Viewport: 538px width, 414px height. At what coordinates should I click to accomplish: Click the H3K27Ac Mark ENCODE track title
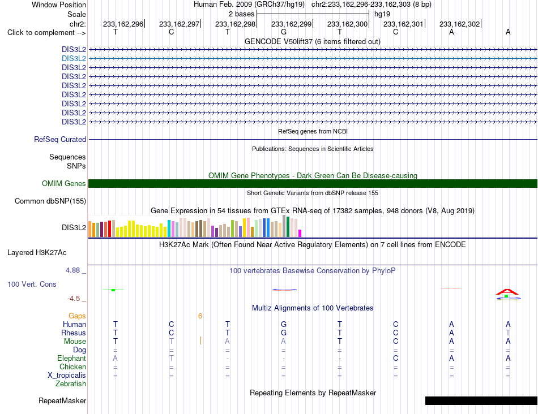pos(313,245)
